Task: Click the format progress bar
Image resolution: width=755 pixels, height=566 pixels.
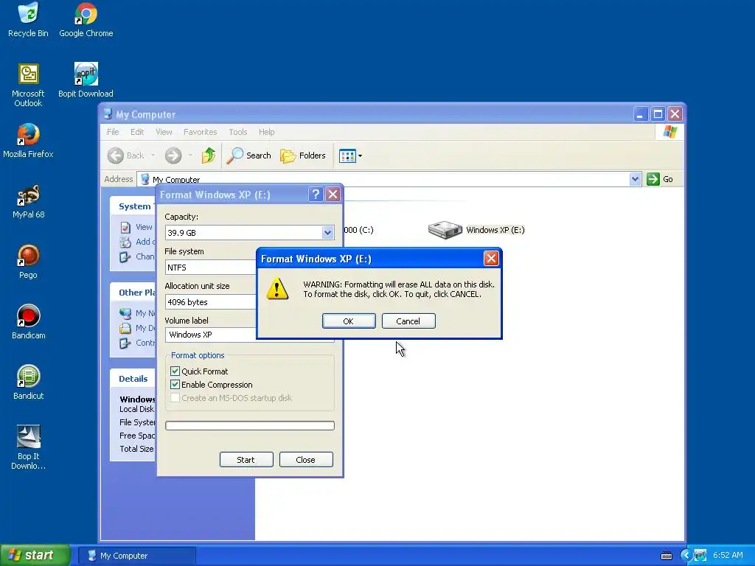Action: pos(249,425)
